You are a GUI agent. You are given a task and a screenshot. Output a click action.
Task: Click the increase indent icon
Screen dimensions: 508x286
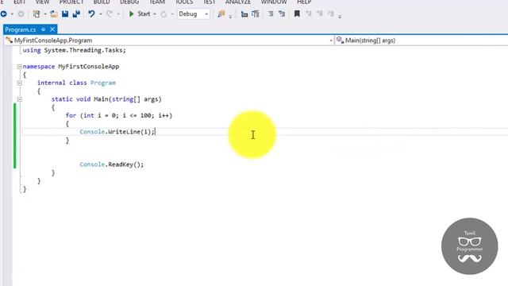pyautogui.click(x=282, y=14)
